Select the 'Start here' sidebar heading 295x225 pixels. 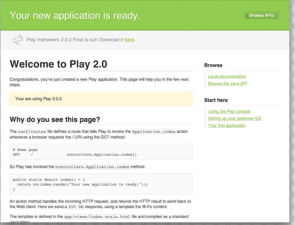click(x=216, y=100)
